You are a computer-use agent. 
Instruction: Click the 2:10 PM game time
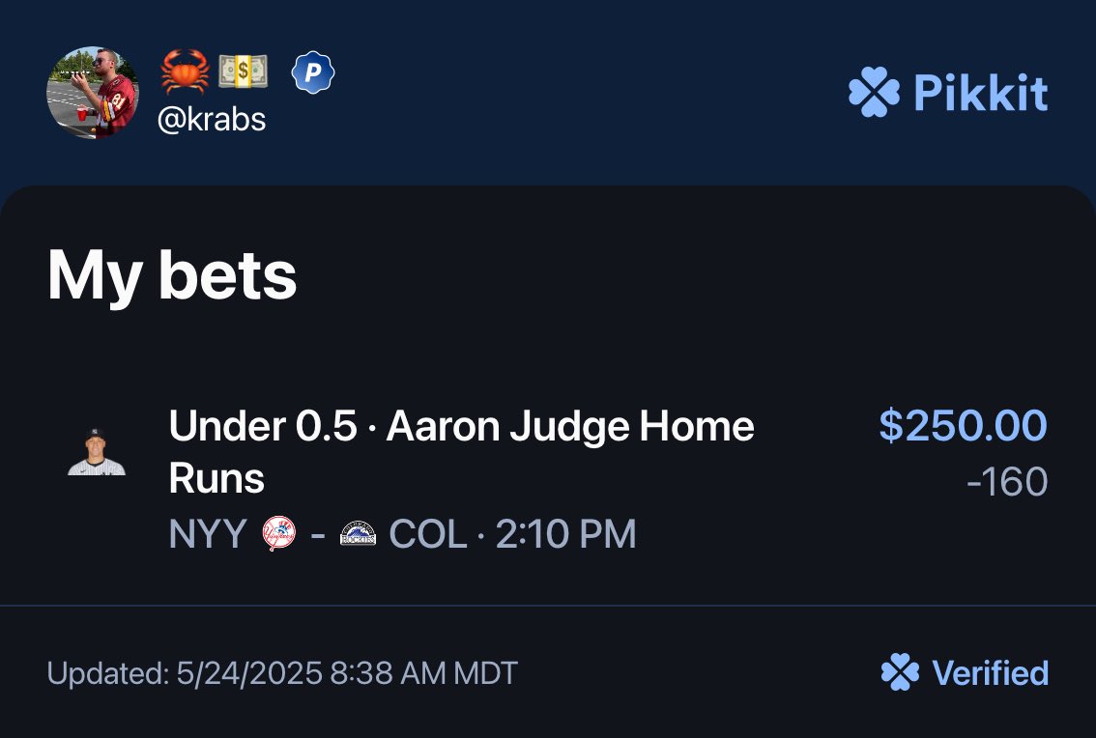(565, 534)
